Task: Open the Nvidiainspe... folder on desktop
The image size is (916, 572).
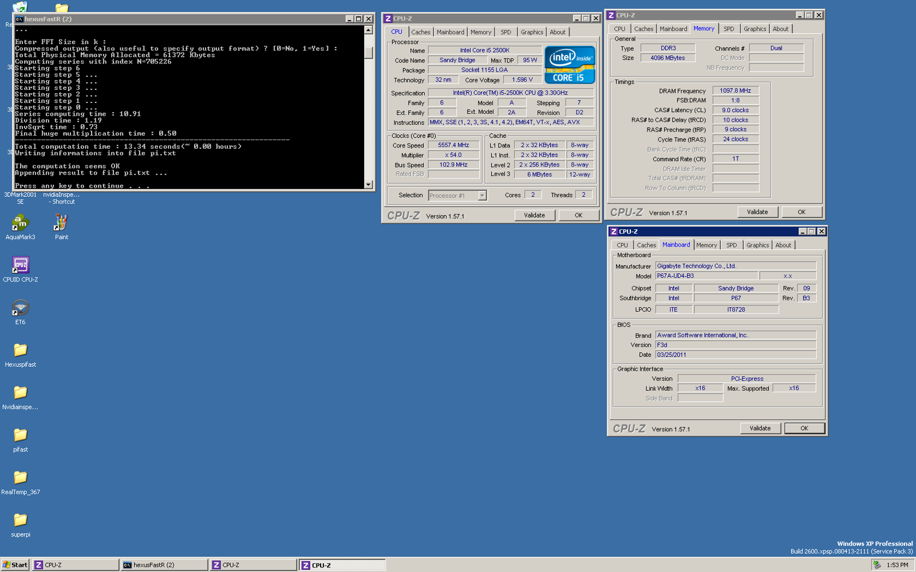Action: [21, 397]
